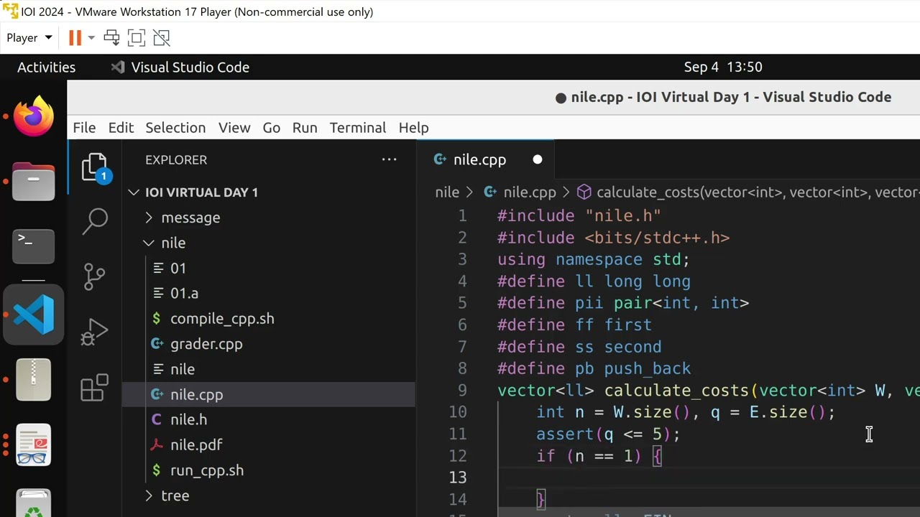Click the calculate_costs function name in code

pos(677,390)
